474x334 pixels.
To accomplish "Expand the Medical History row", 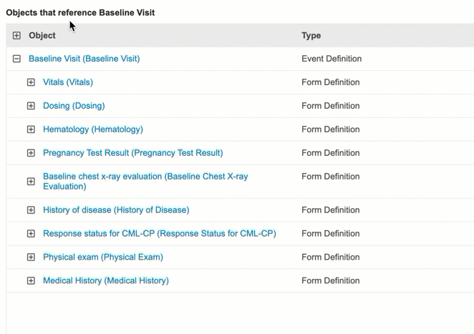I will coord(31,281).
